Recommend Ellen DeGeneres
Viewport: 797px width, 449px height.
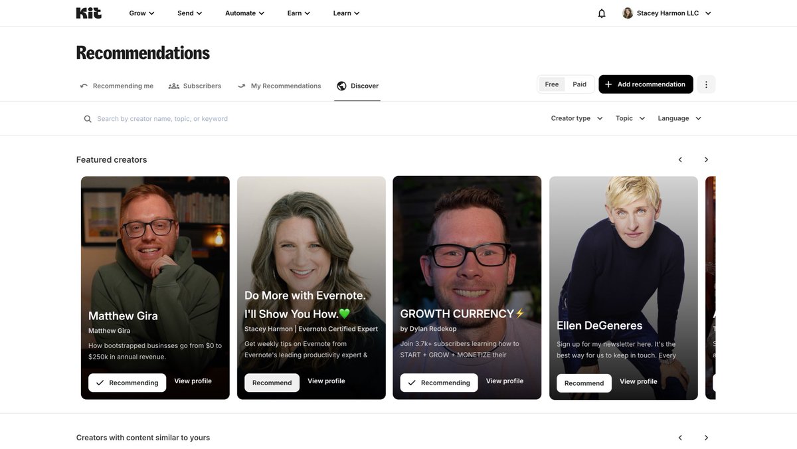coord(584,383)
